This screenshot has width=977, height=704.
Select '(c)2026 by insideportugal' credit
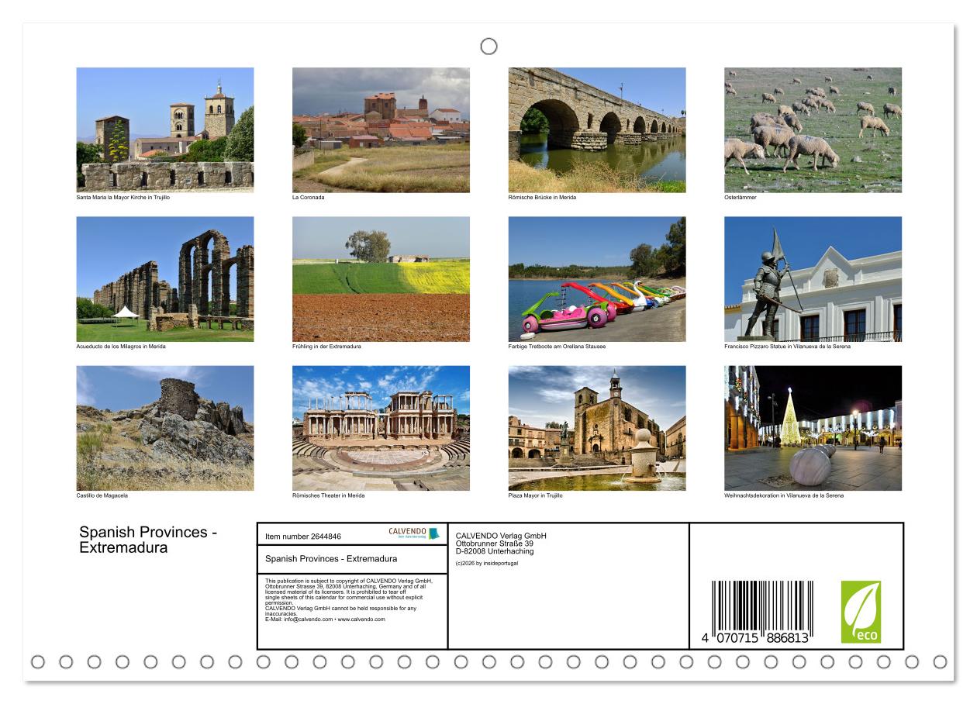pyautogui.click(x=487, y=563)
